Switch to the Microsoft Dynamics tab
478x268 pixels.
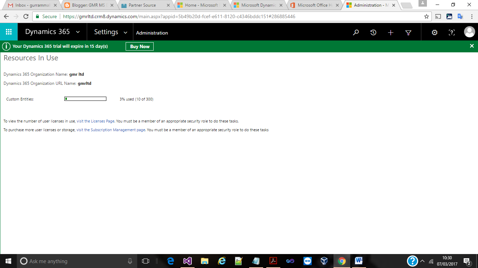[x=258, y=5]
